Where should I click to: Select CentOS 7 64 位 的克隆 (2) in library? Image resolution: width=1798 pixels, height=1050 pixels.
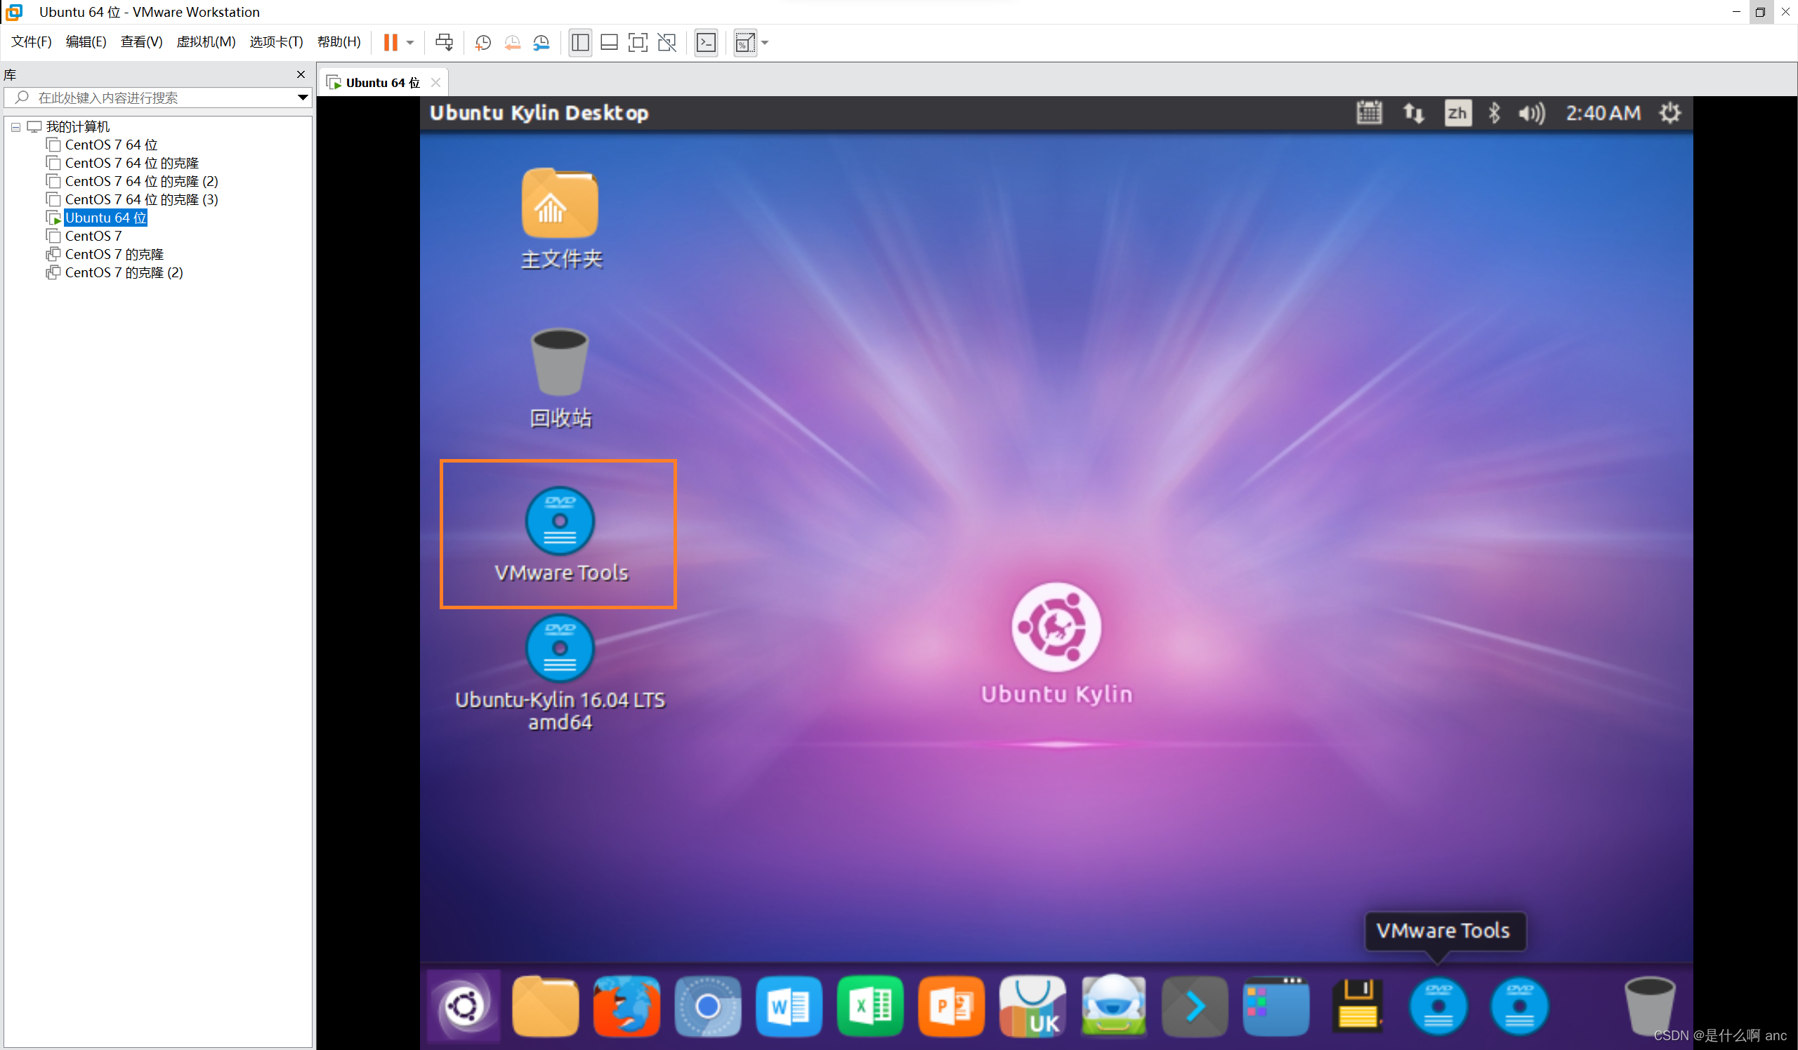(x=140, y=181)
